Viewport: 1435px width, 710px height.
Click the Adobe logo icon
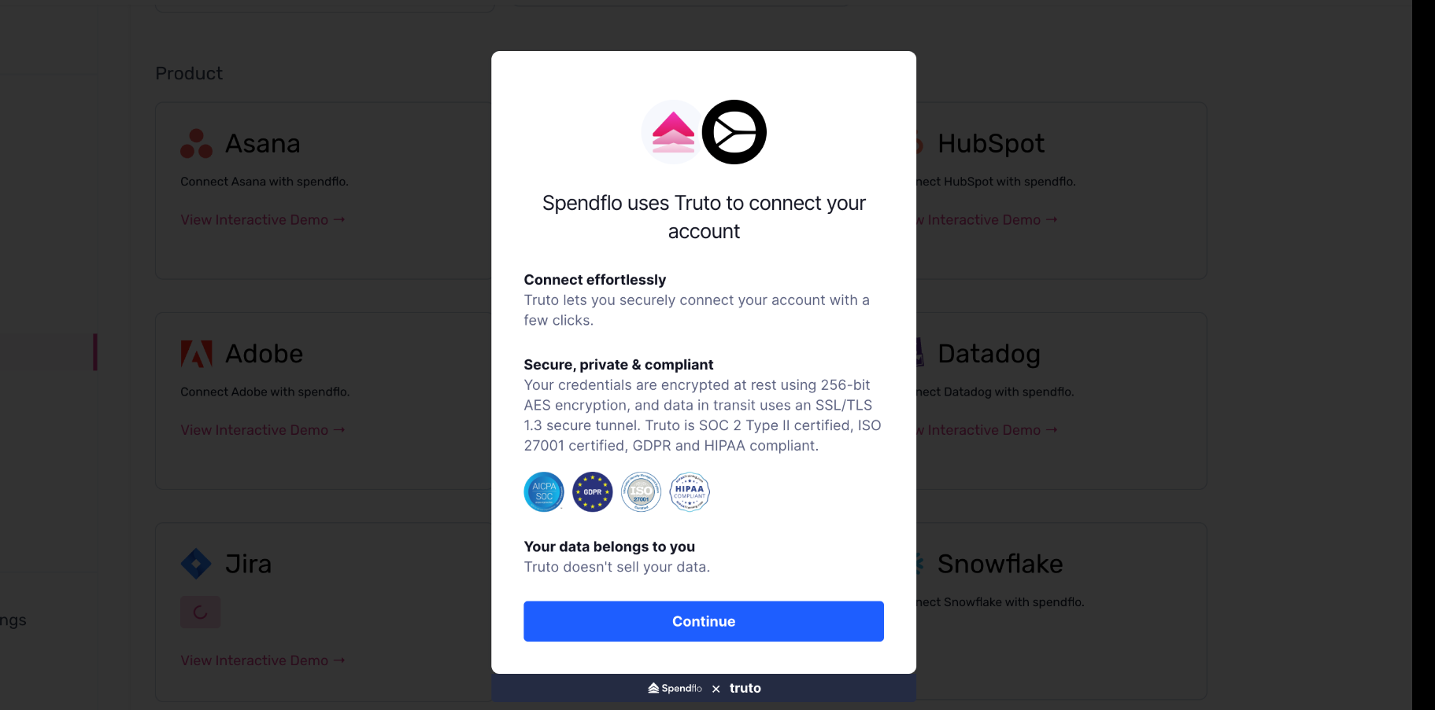[196, 354]
